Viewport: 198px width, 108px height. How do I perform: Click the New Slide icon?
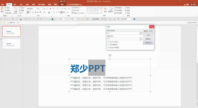coord(16,9)
